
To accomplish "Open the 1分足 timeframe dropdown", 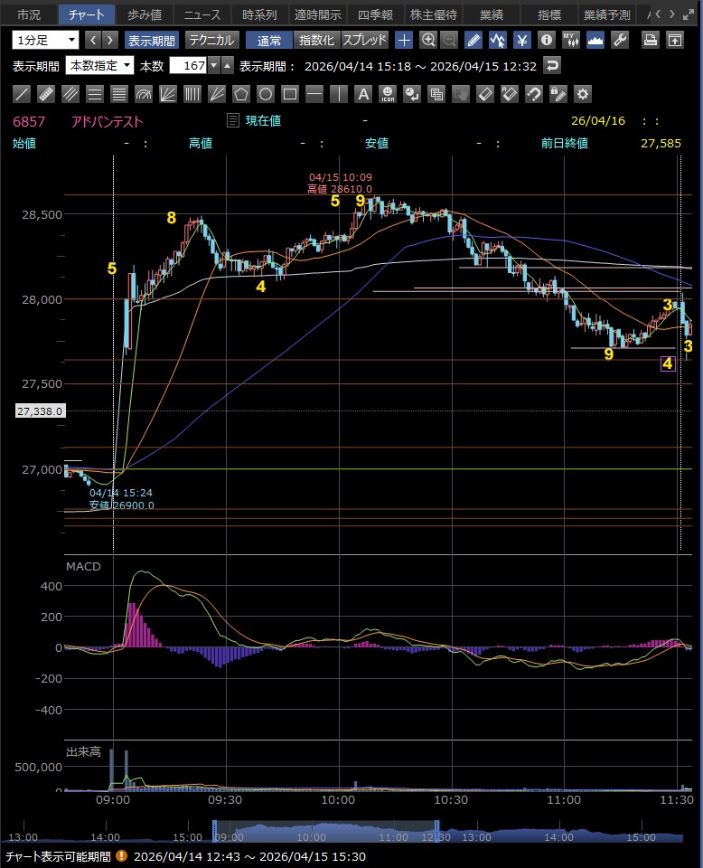I will coord(46,40).
